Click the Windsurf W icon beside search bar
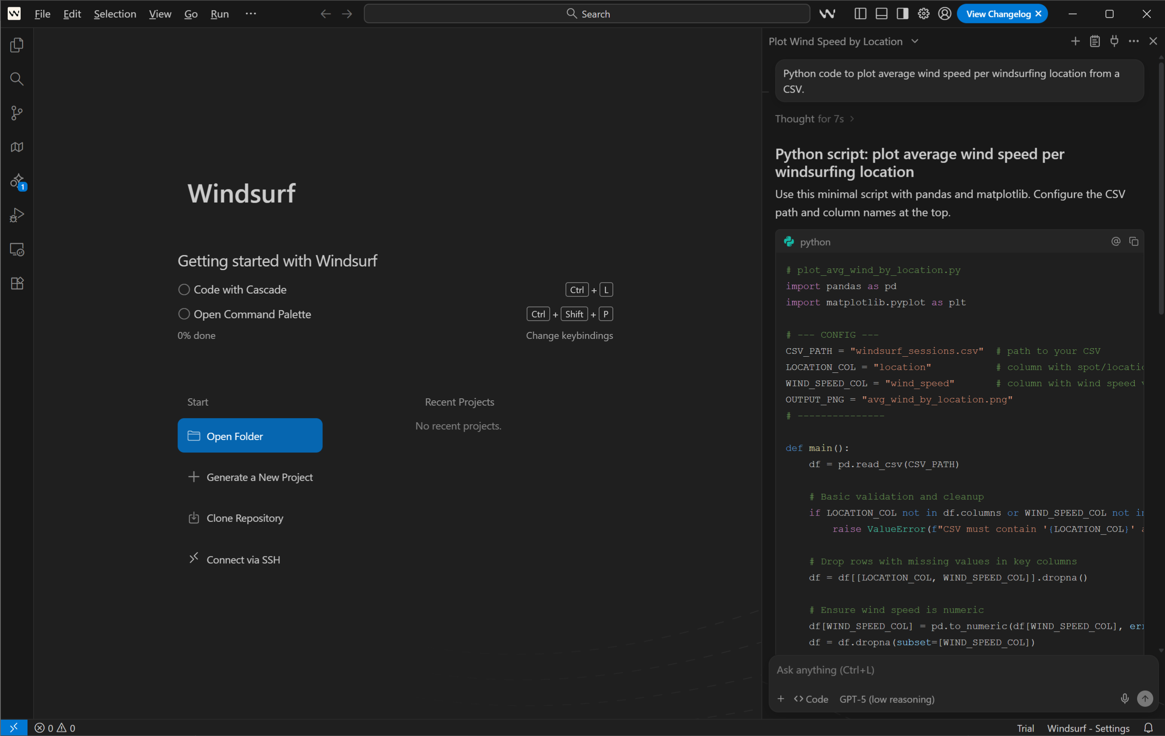The height and width of the screenshot is (736, 1165). [827, 13]
